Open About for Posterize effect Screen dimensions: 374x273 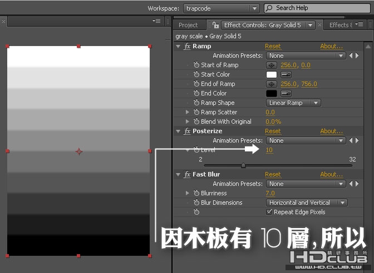click(x=331, y=131)
